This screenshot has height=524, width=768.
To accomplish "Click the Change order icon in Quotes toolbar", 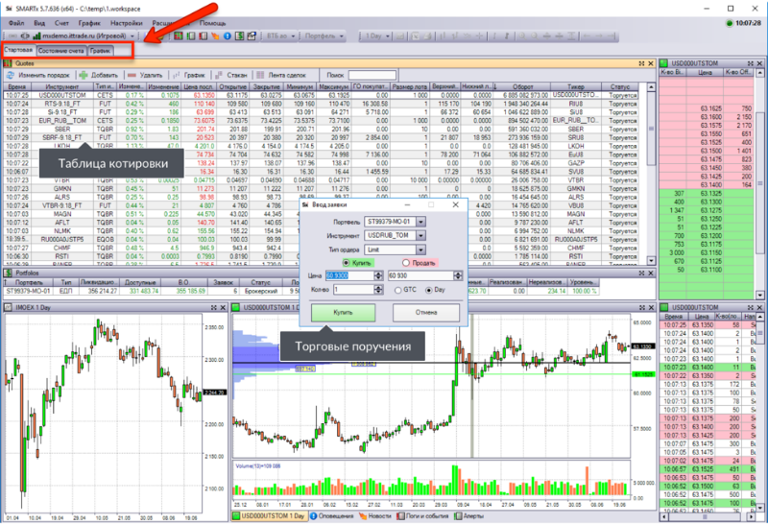I will click(10, 75).
